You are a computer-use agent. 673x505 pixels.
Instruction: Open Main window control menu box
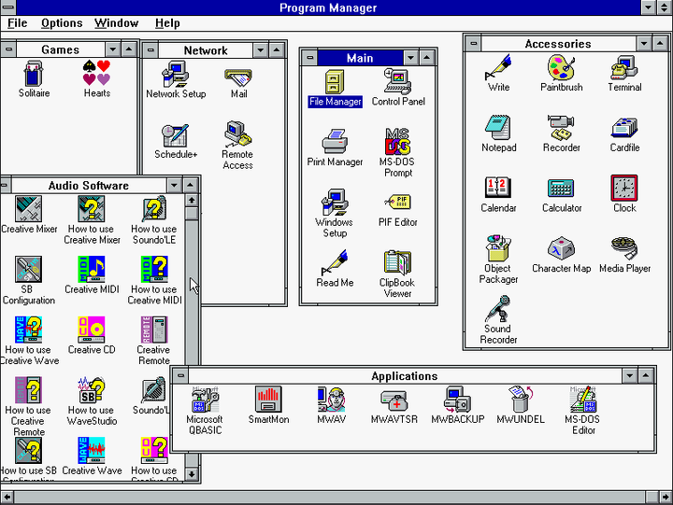click(x=309, y=58)
